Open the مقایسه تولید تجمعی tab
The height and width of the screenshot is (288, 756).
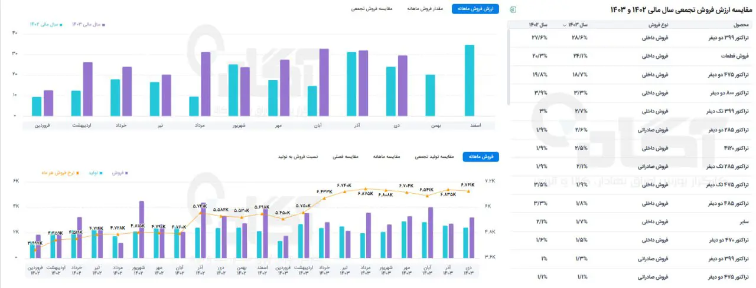435,157
